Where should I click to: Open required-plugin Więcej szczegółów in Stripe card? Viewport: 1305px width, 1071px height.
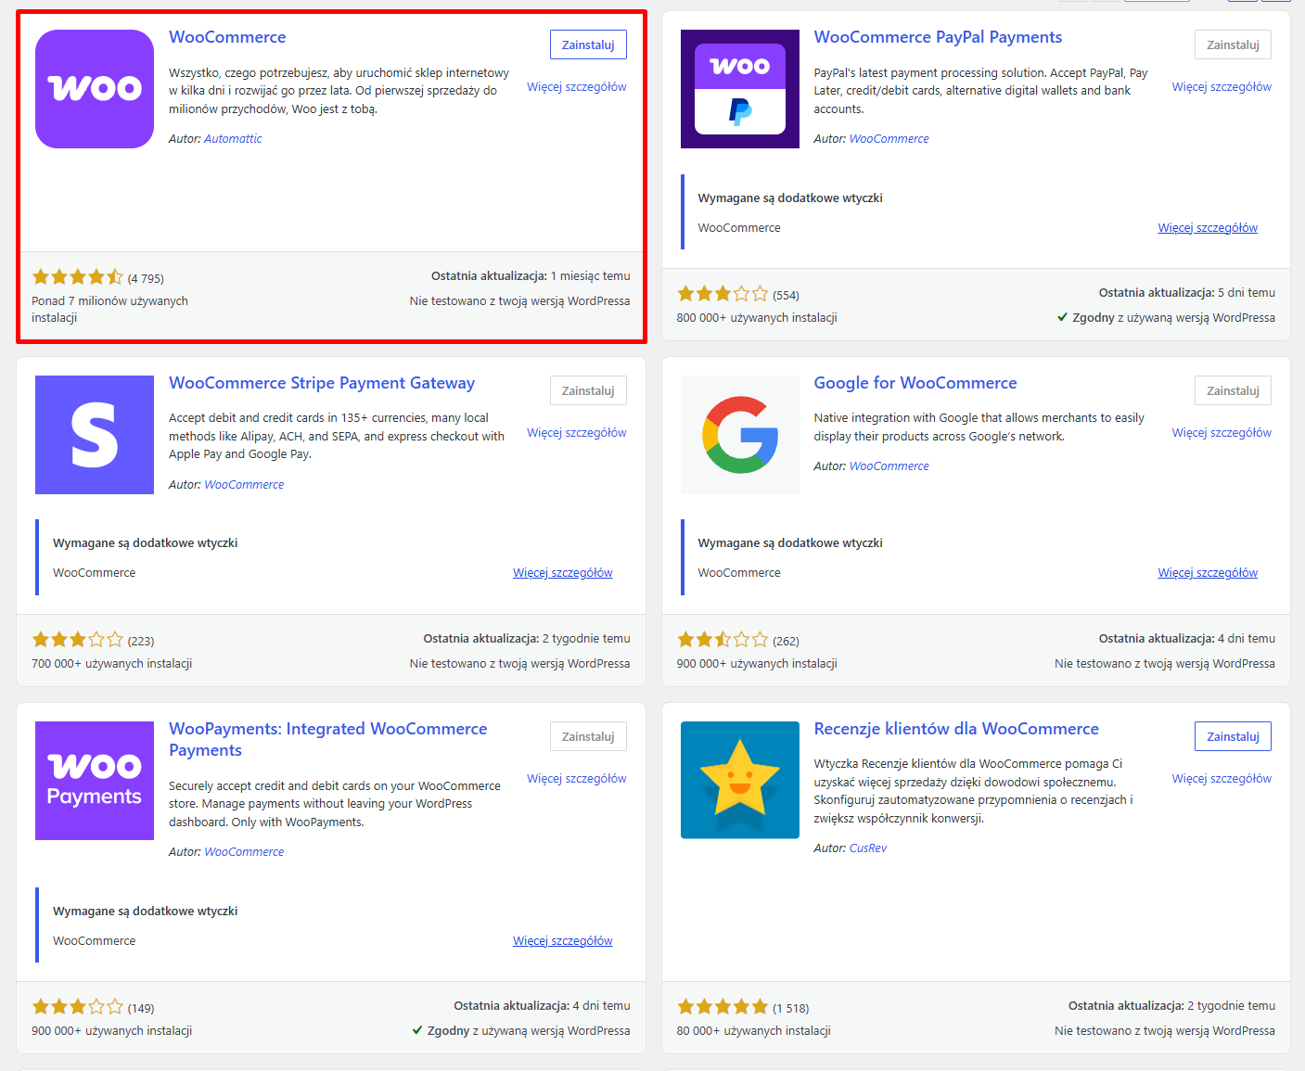pos(563,572)
